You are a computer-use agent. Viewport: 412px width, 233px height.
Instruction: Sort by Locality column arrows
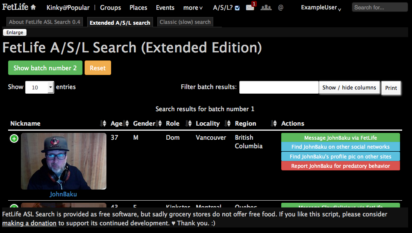(227, 123)
